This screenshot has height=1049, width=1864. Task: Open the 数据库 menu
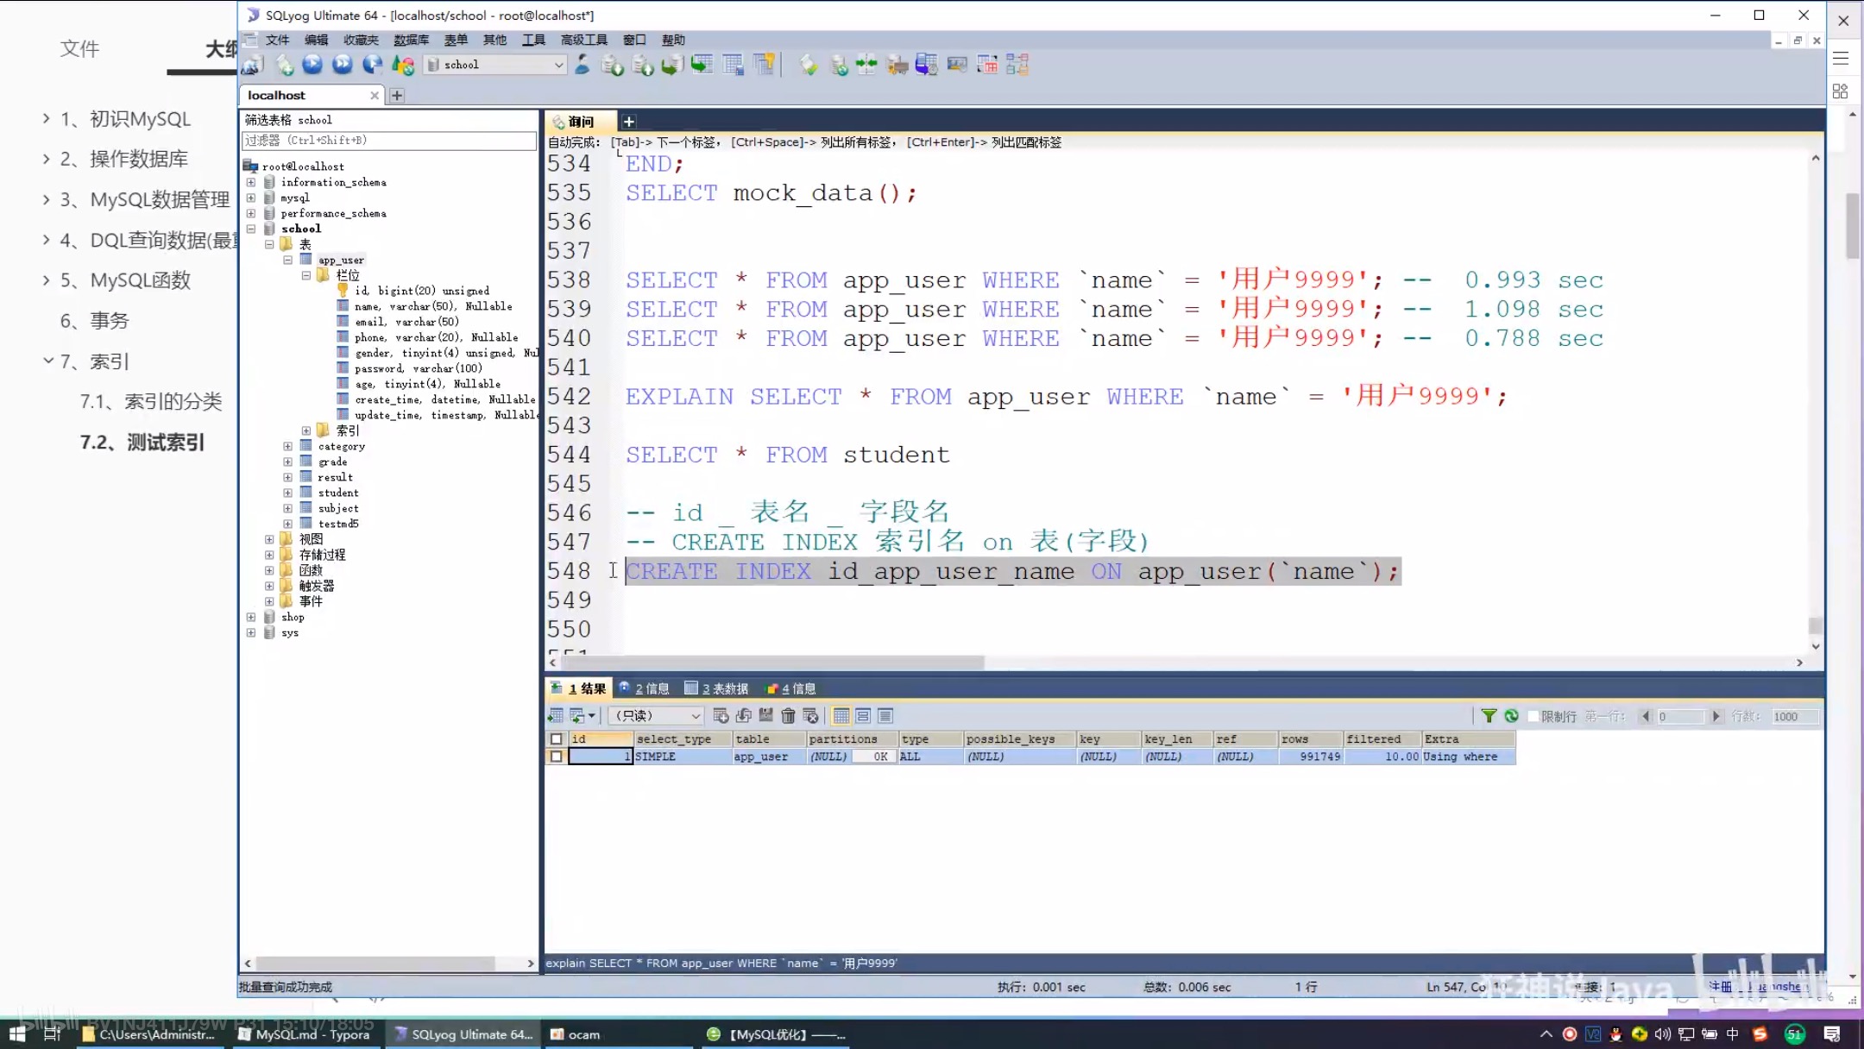click(411, 40)
